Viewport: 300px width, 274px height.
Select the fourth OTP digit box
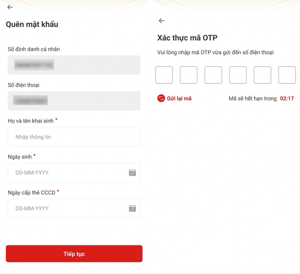[238, 75]
